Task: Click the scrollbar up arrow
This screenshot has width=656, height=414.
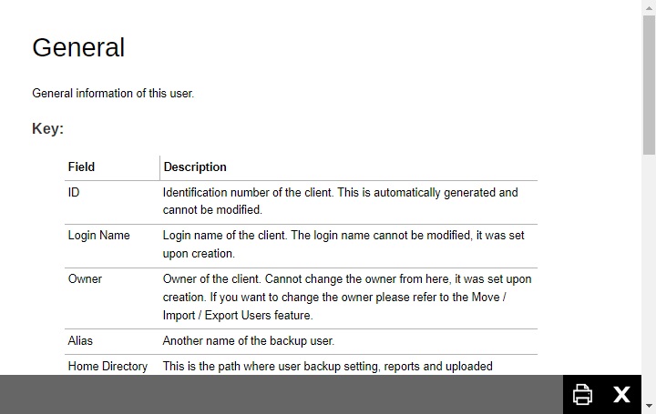Action: point(649,6)
